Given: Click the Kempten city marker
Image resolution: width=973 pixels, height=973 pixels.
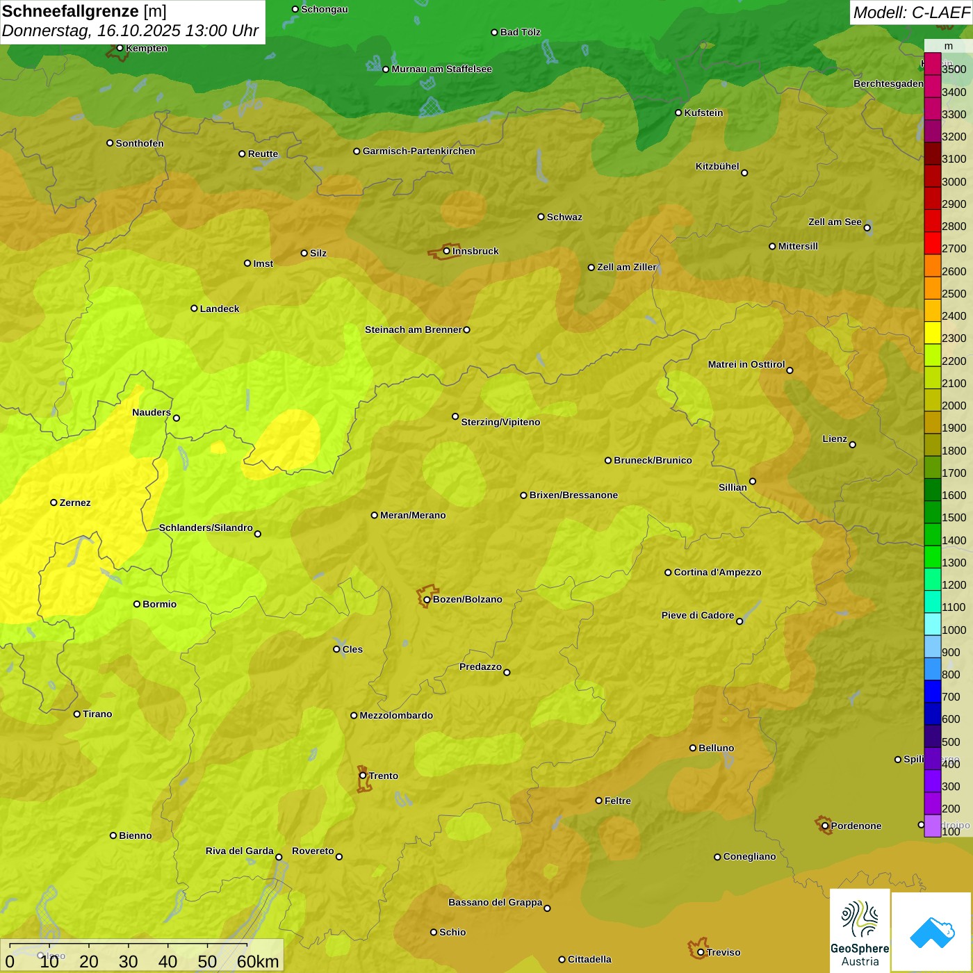Looking at the screenshot, I should [120, 48].
